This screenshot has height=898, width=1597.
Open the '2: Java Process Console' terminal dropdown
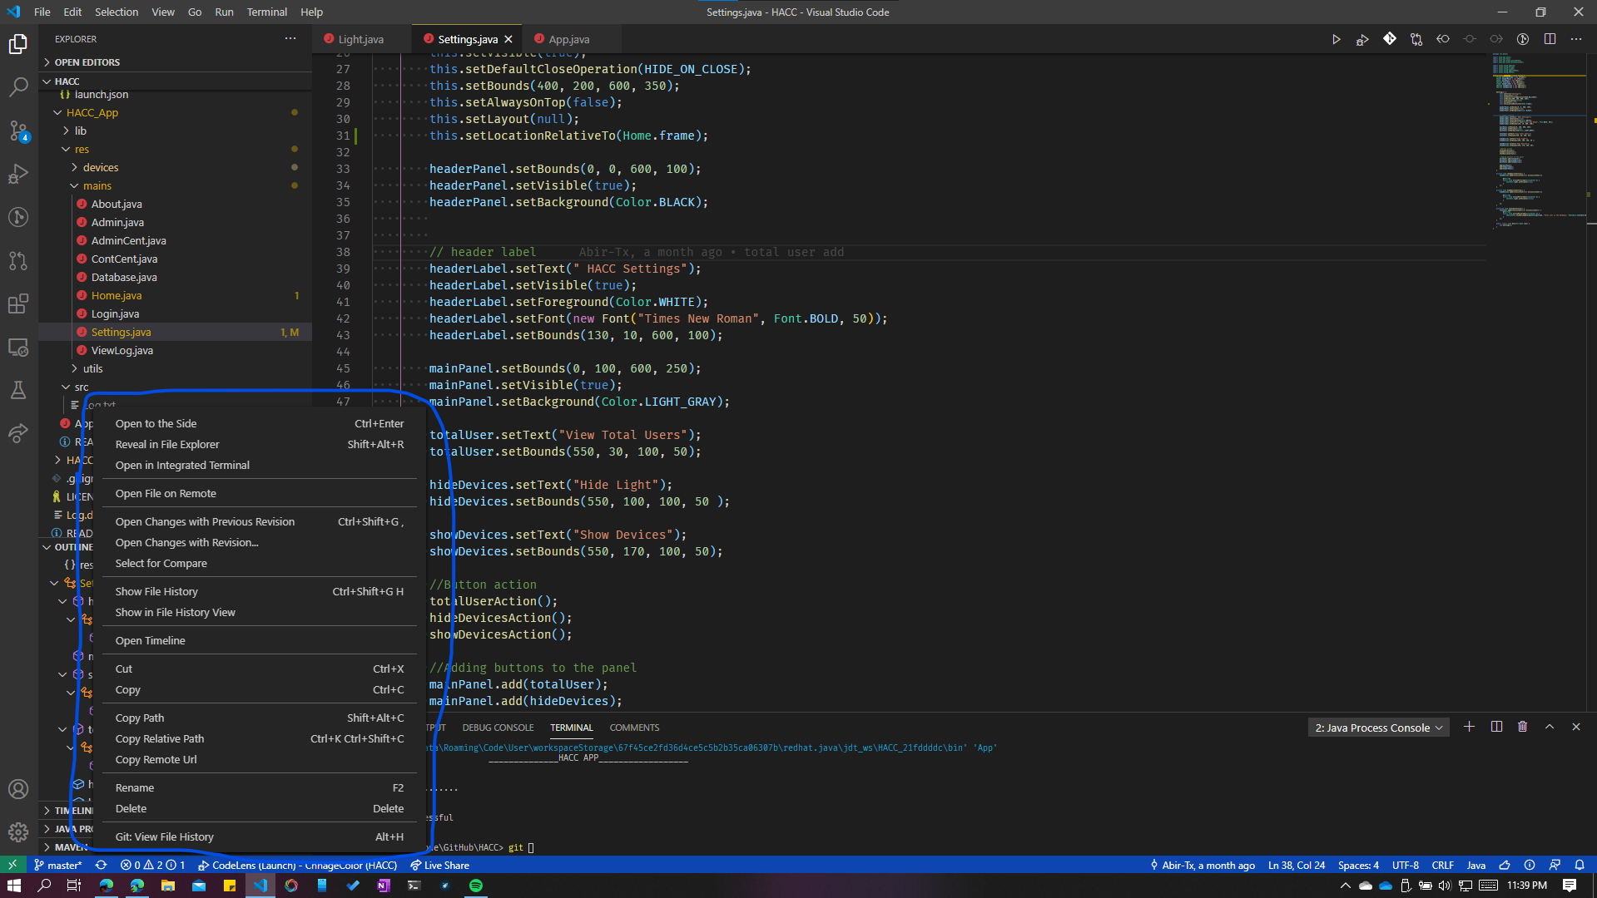pyautogui.click(x=1377, y=727)
